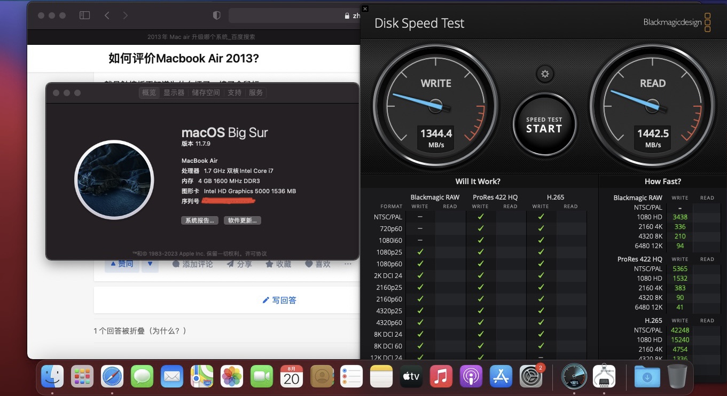
Task: Open Messages from the Dock
Action: [142, 377]
